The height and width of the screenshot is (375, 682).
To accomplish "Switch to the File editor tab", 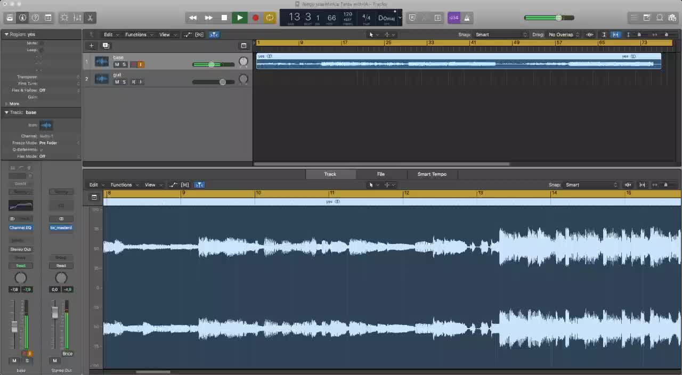I will (381, 174).
